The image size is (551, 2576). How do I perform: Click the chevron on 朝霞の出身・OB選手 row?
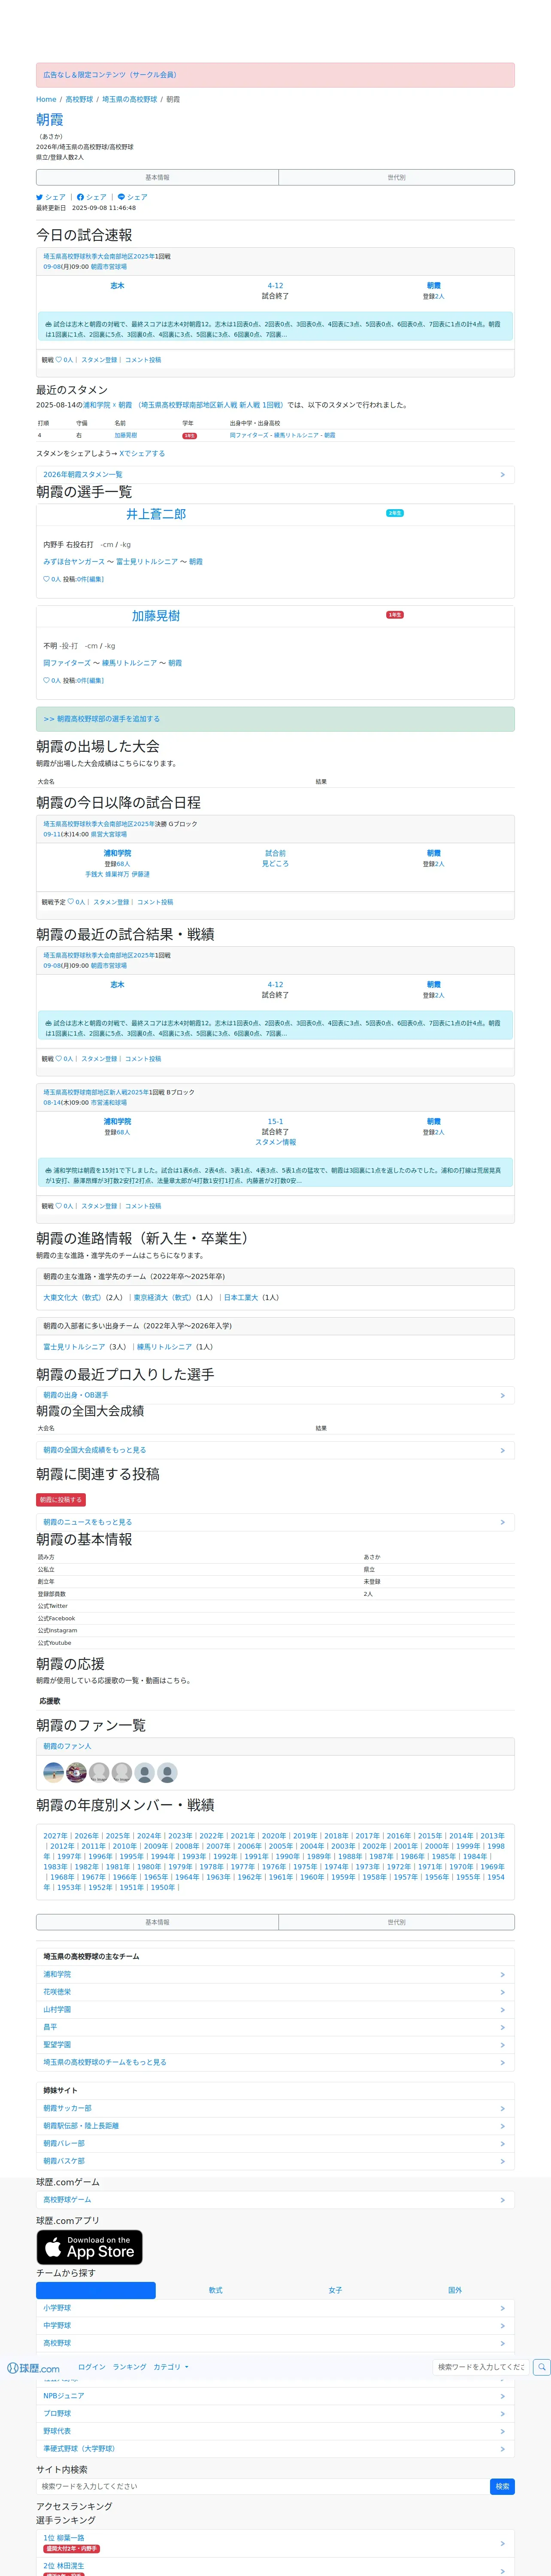[x=502, y=1395]
